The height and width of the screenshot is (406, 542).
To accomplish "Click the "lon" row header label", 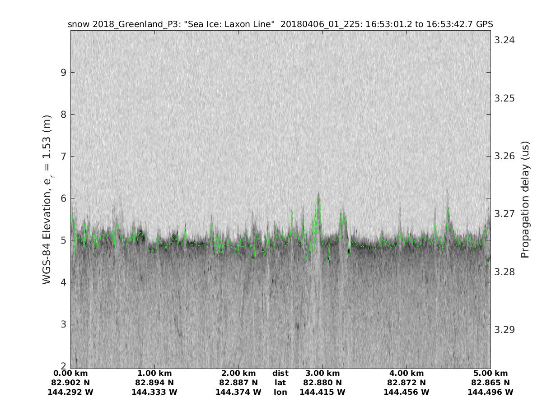I will (280, 392).
